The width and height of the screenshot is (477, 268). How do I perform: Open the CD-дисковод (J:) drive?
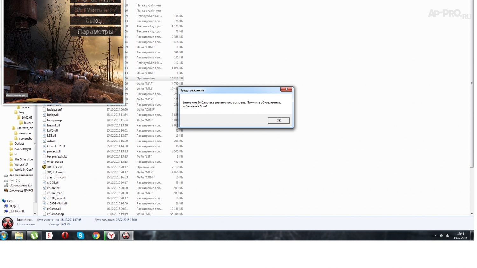18,185
